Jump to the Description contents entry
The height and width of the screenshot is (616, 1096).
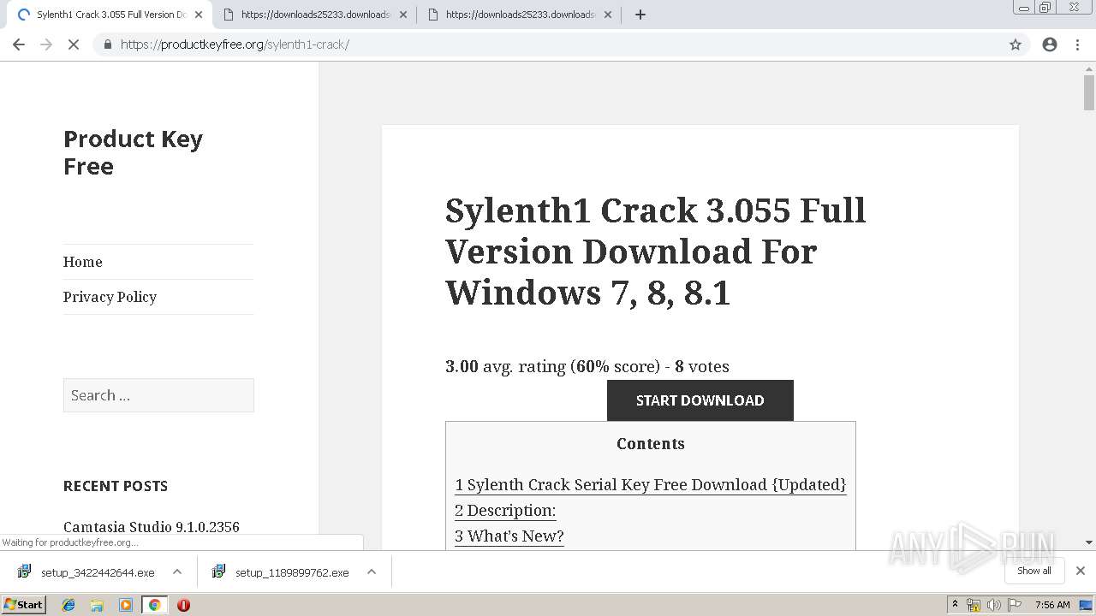(x=505, y=511)
